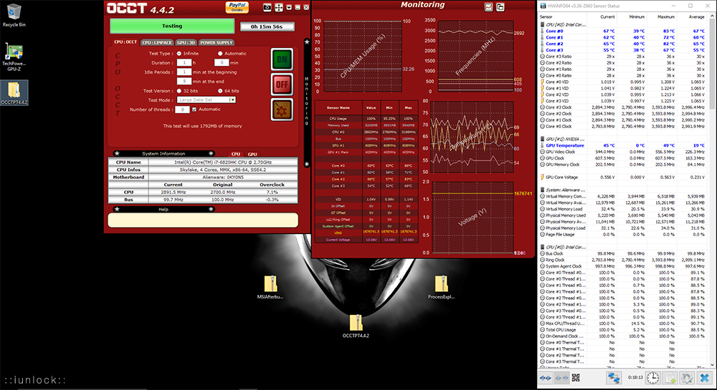
Task: Collapse the Help panel with the arrow
Action: pos(211,210)
